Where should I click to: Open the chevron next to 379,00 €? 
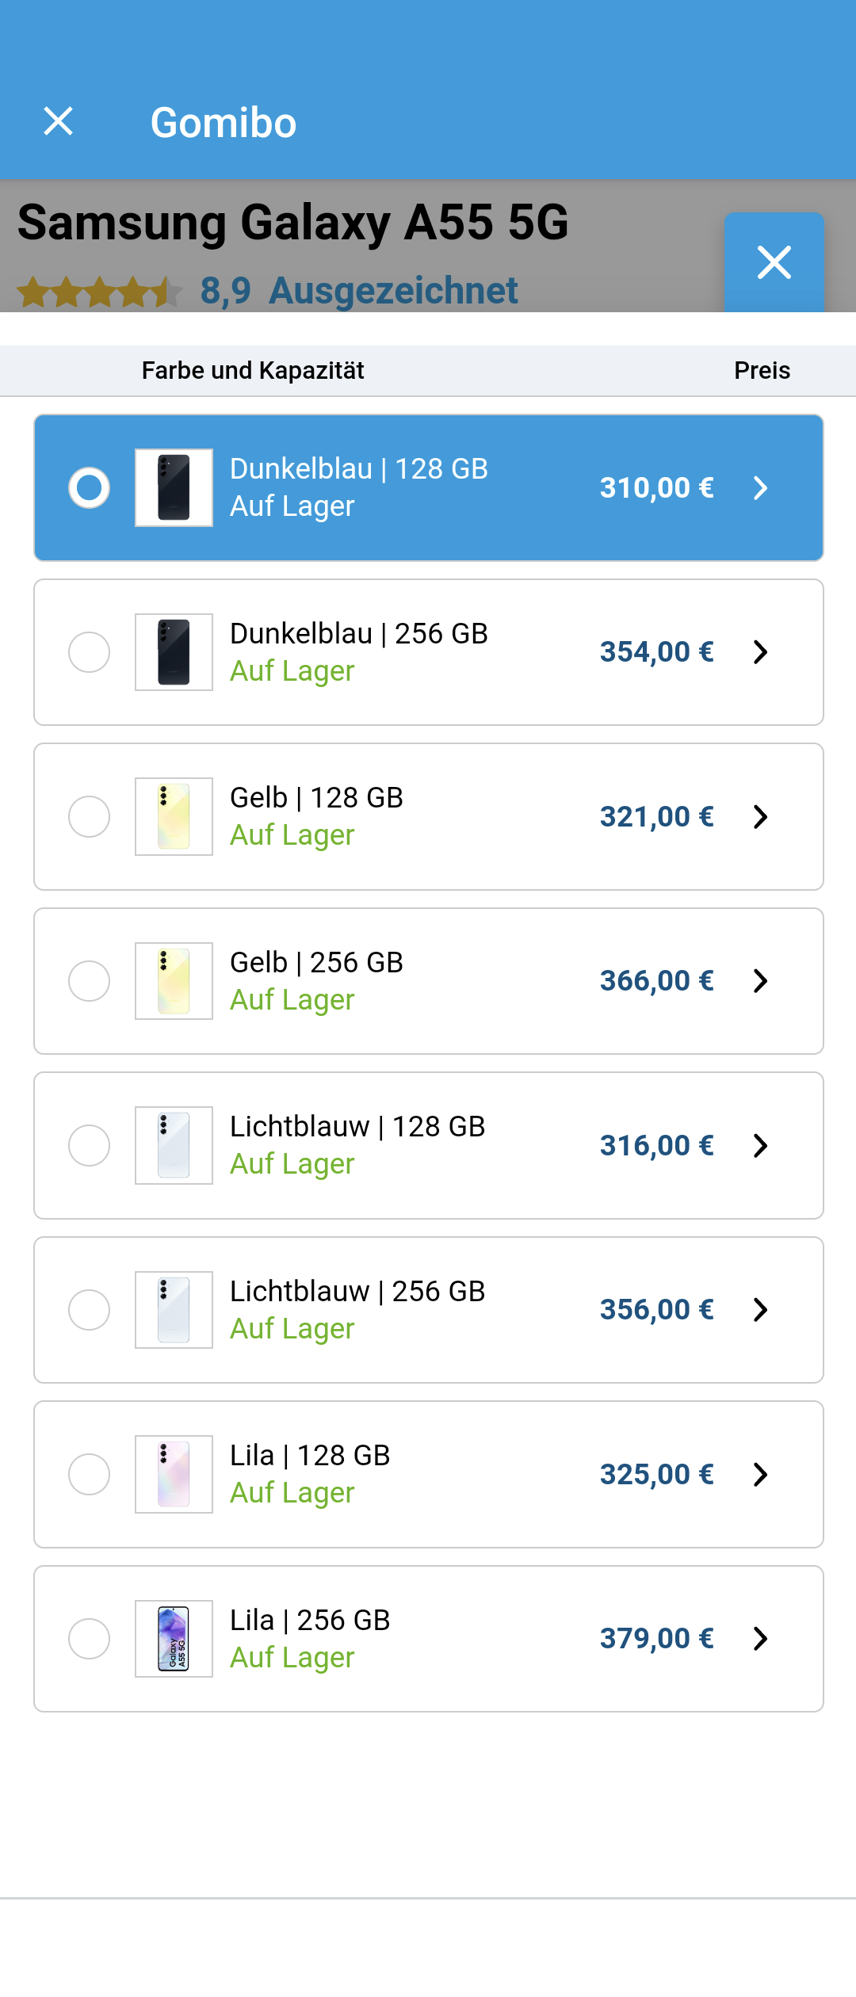tap(760, 1639)
